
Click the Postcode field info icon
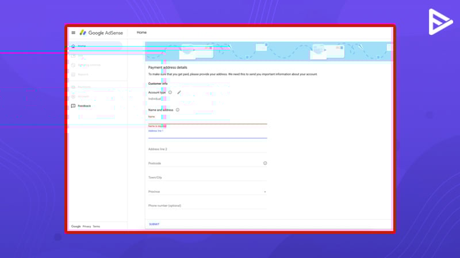(x=265, y=163)
